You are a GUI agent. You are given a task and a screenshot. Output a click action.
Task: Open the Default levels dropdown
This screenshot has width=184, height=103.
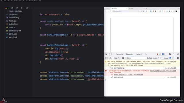(153, 58)
